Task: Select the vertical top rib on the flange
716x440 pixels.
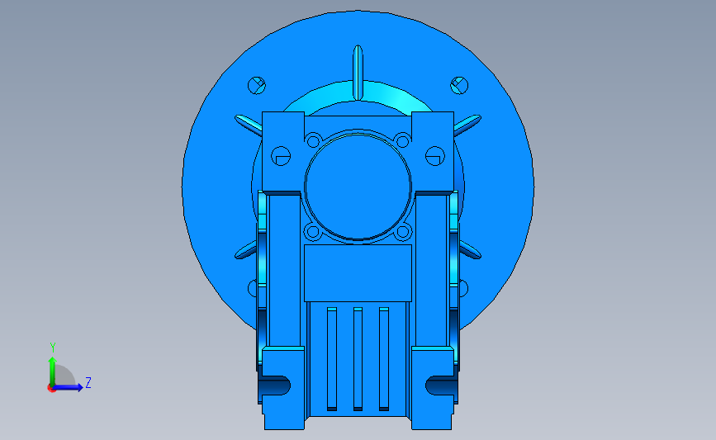Action: 358,73
